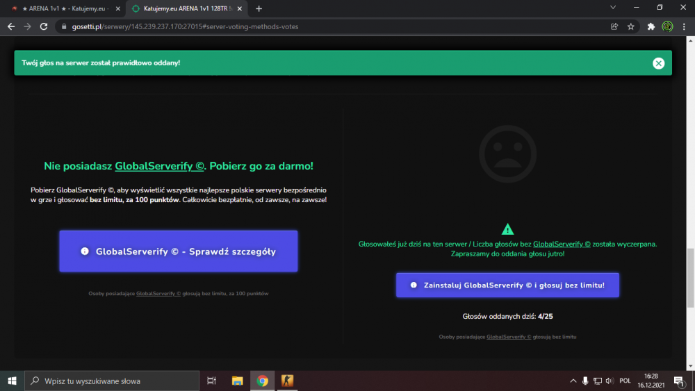Click the vote success message text
The height and width of the screenshot is (391, 695).
point(101,63)
